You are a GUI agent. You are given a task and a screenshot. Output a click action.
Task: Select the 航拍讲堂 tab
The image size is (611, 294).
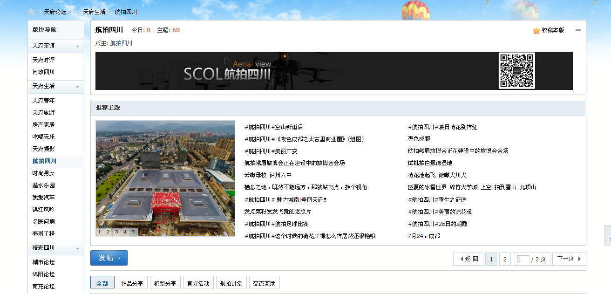coord(231,283)
